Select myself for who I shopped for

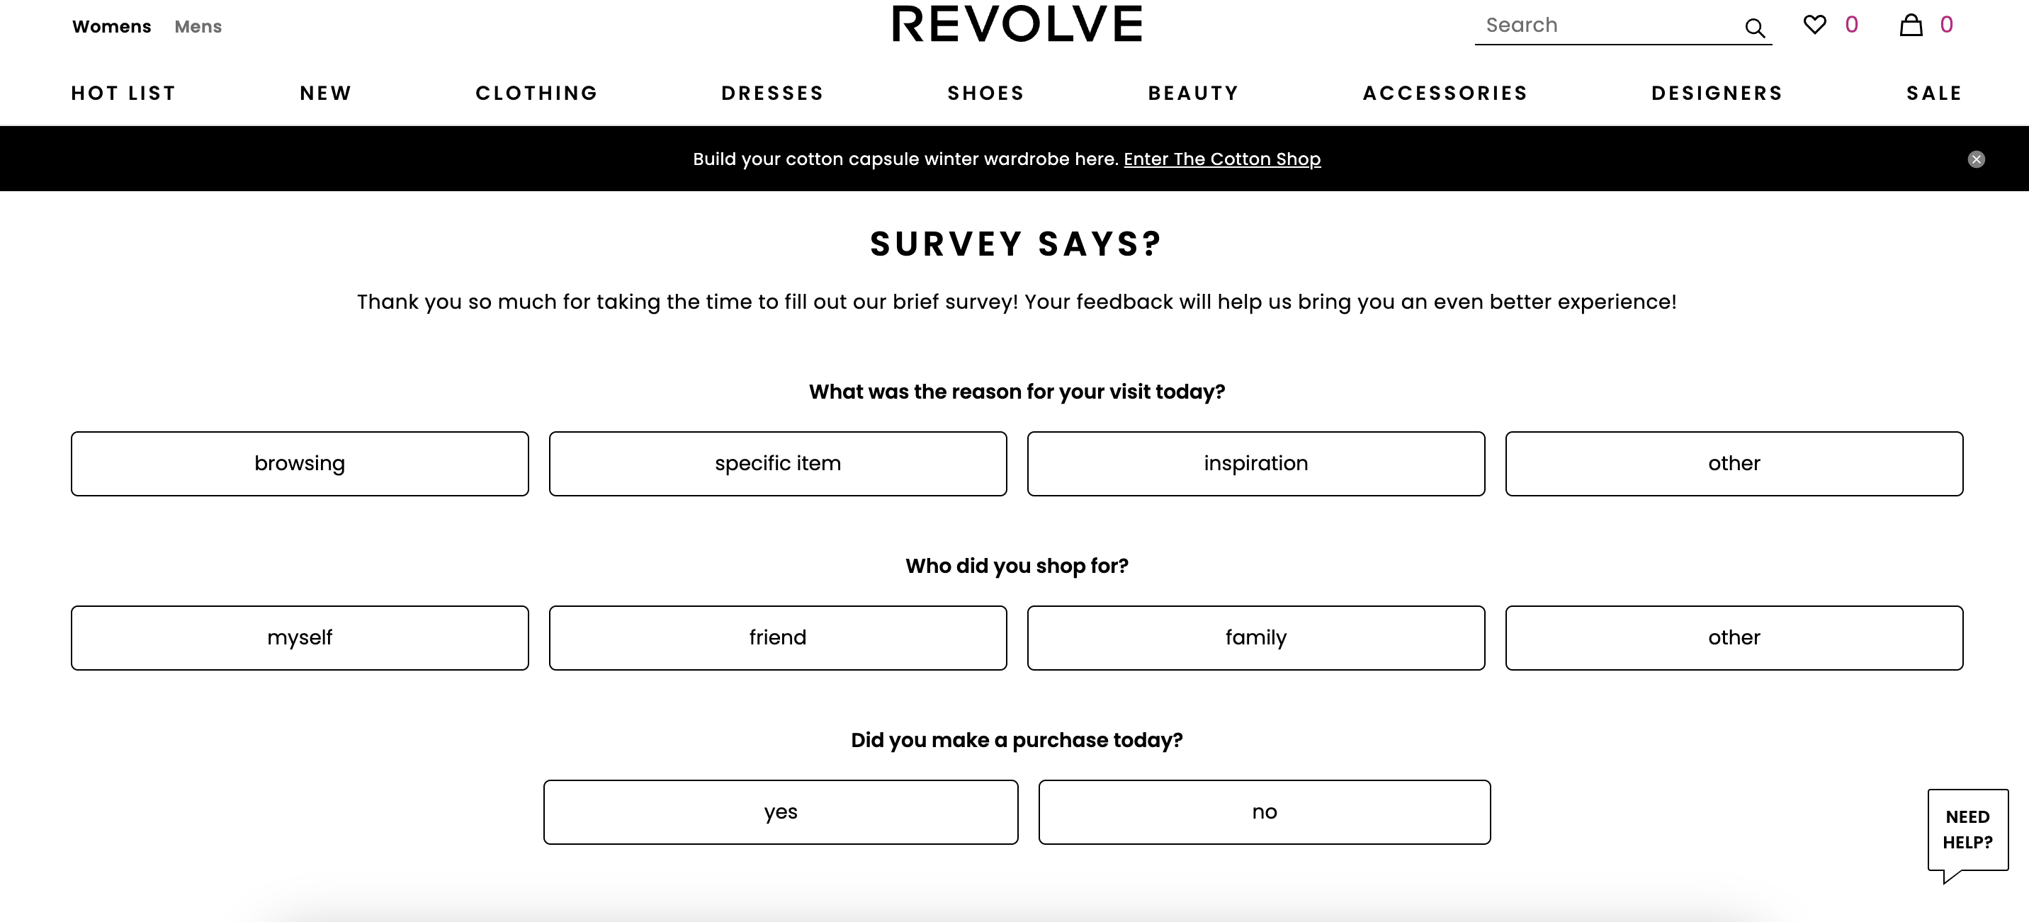click(299, 637)
